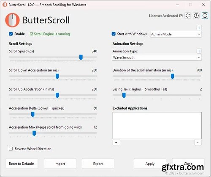211x177 pixels.
Task: Open the Admin Mode dropdown
Action: click(x=176, y=34)
